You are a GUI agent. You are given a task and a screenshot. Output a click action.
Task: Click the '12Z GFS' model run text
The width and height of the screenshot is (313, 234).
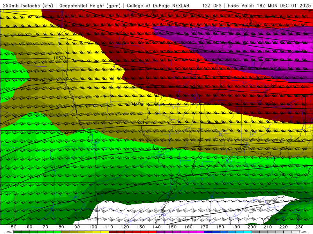[x=212, y=5]
